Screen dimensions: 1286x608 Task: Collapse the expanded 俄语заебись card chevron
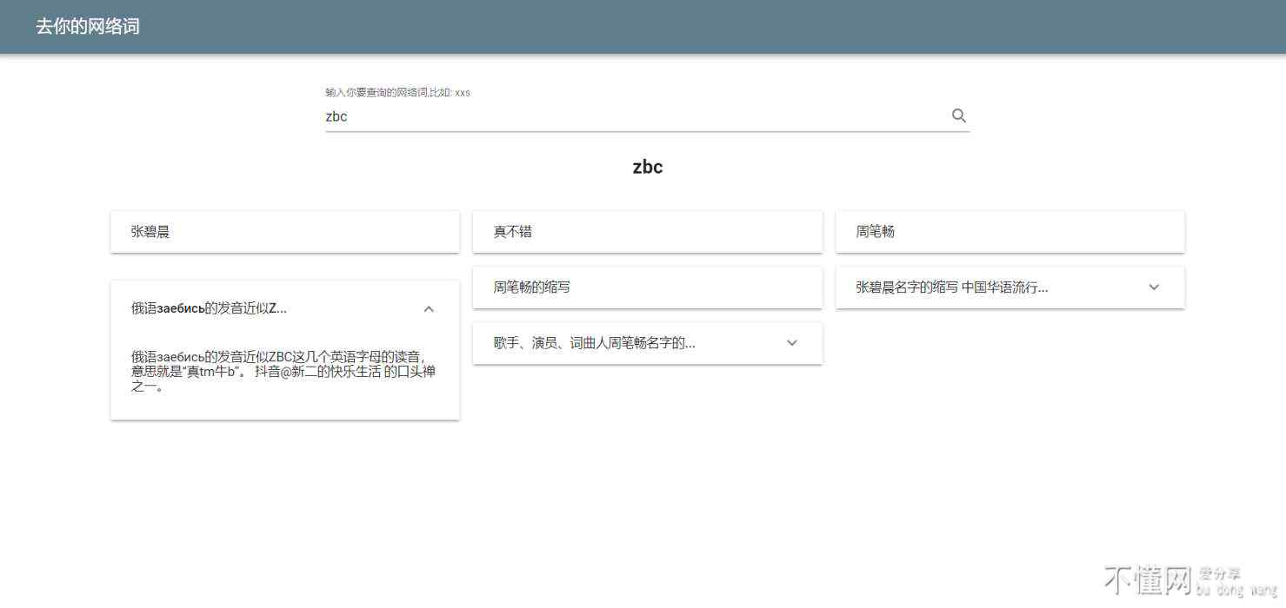click(x=428, y=308)
